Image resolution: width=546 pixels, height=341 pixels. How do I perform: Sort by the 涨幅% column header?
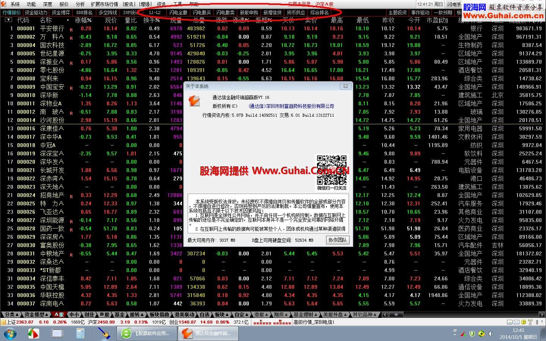[83, 20]
